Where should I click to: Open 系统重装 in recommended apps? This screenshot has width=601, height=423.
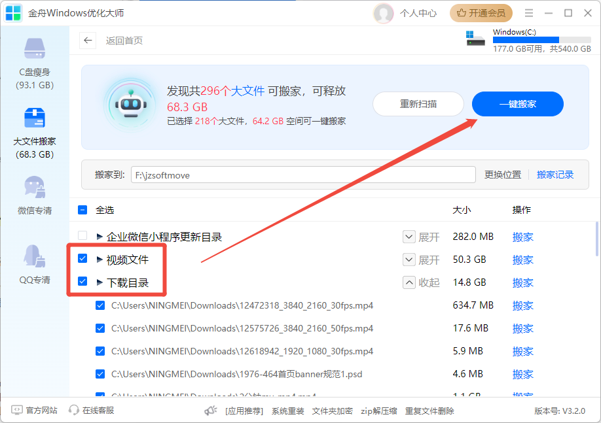tap(288, 411)
